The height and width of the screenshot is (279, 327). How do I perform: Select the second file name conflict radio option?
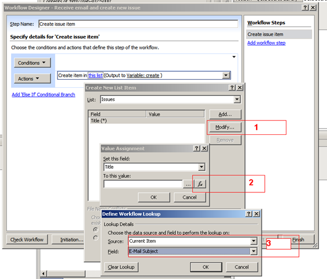tap(95, 238)
